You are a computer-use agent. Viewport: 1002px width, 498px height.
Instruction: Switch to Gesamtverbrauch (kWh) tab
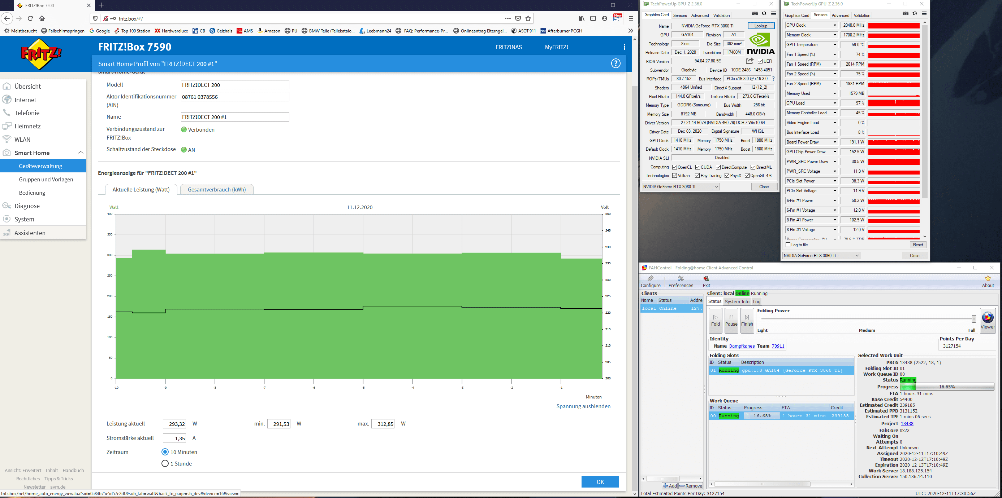pos(217,189)
